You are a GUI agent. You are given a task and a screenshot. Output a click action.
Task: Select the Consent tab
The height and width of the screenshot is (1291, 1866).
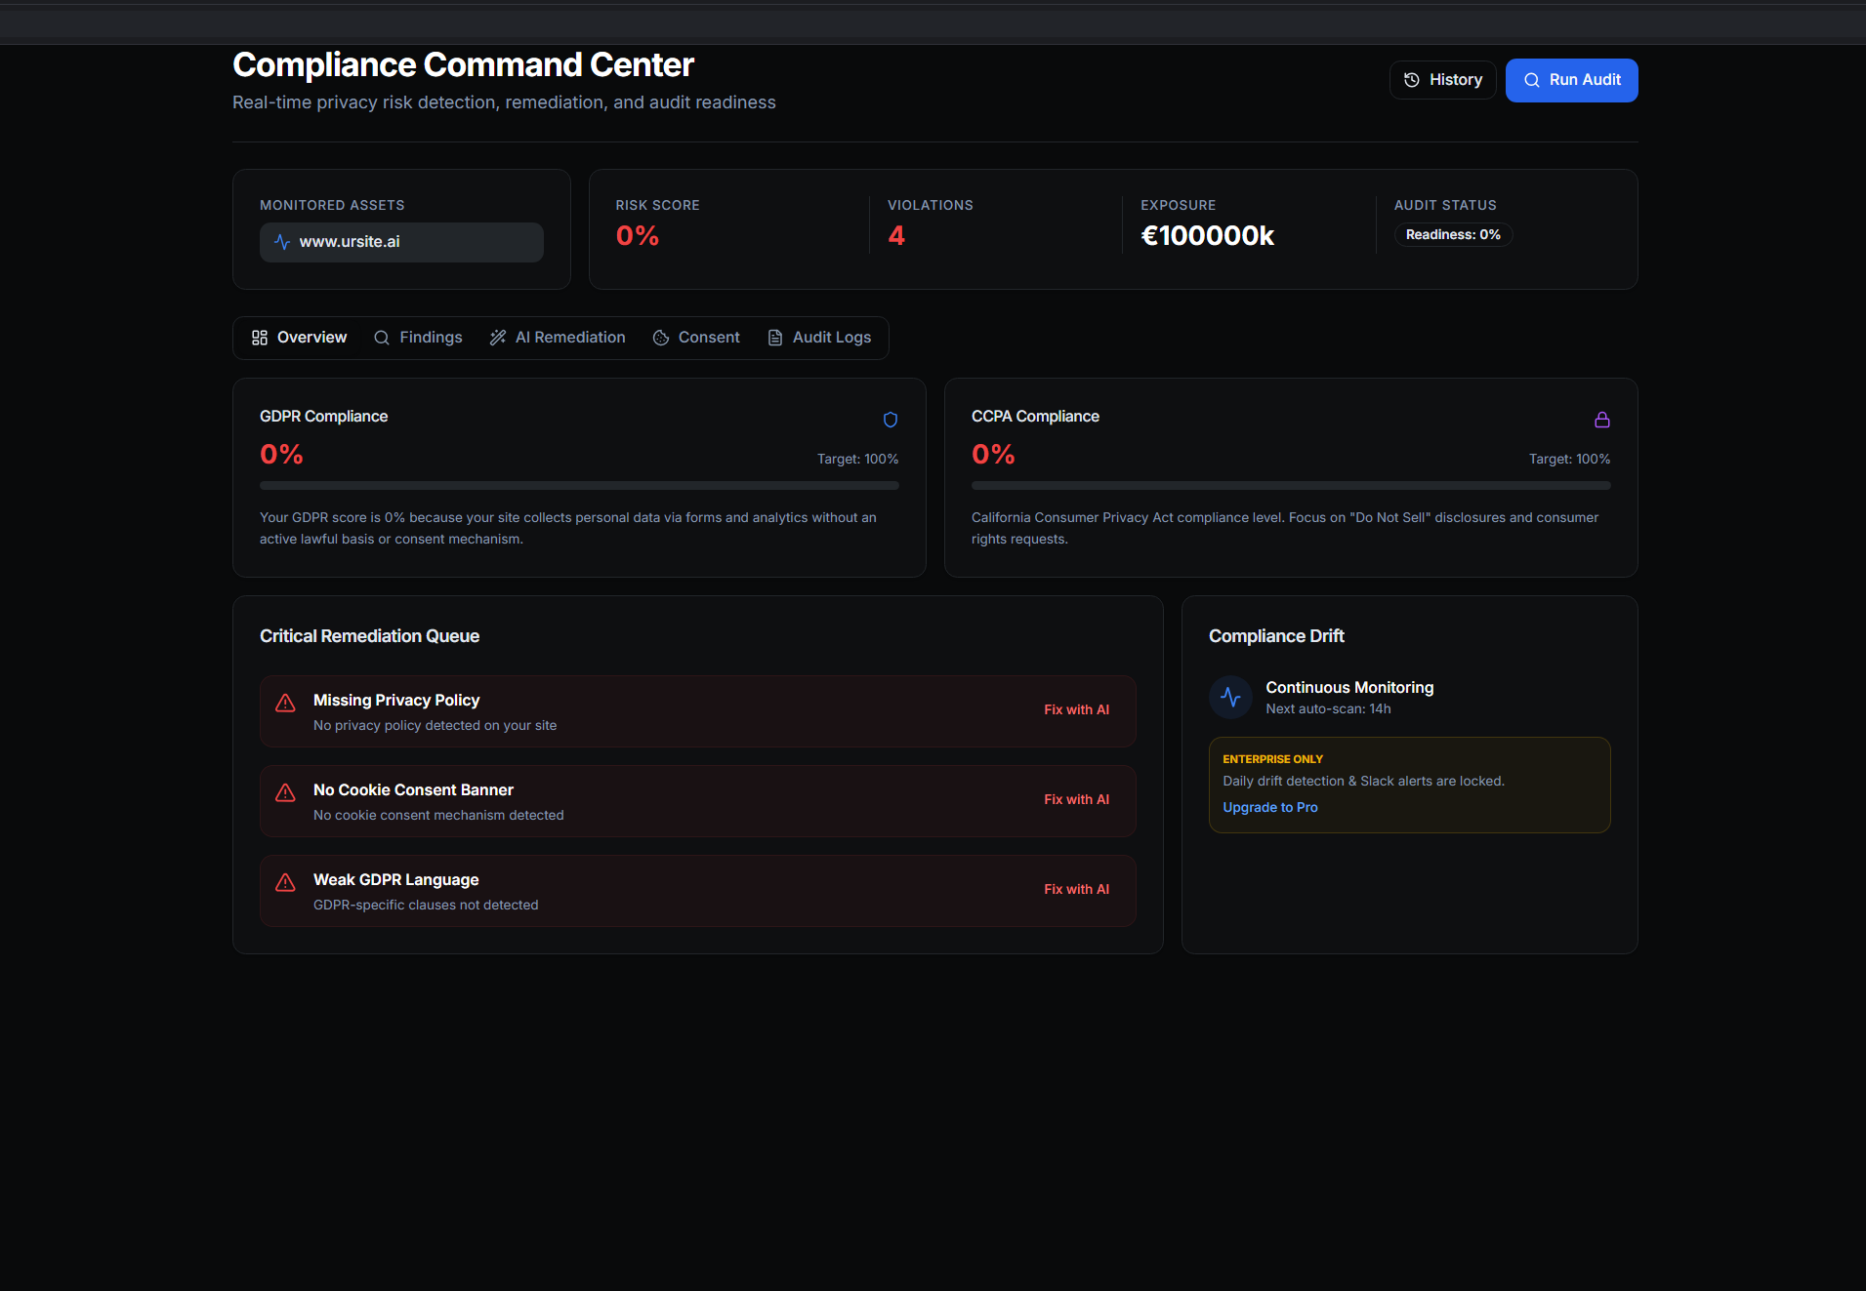point(696,338)
